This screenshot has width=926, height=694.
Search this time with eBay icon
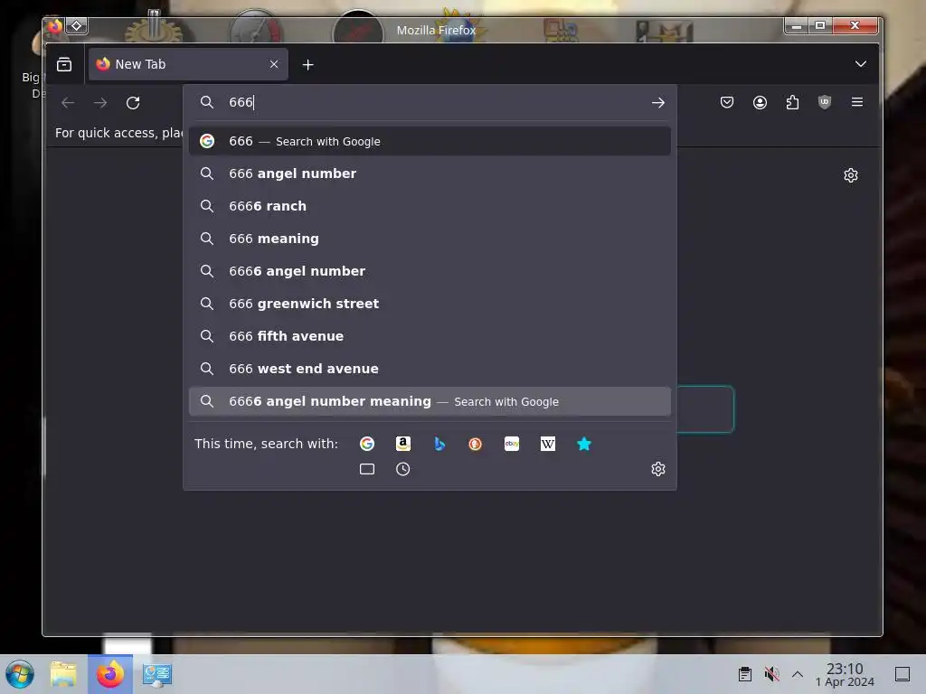[512, 444]
